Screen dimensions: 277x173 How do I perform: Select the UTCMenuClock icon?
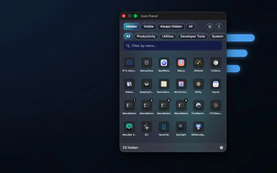[x=216, y=106]
